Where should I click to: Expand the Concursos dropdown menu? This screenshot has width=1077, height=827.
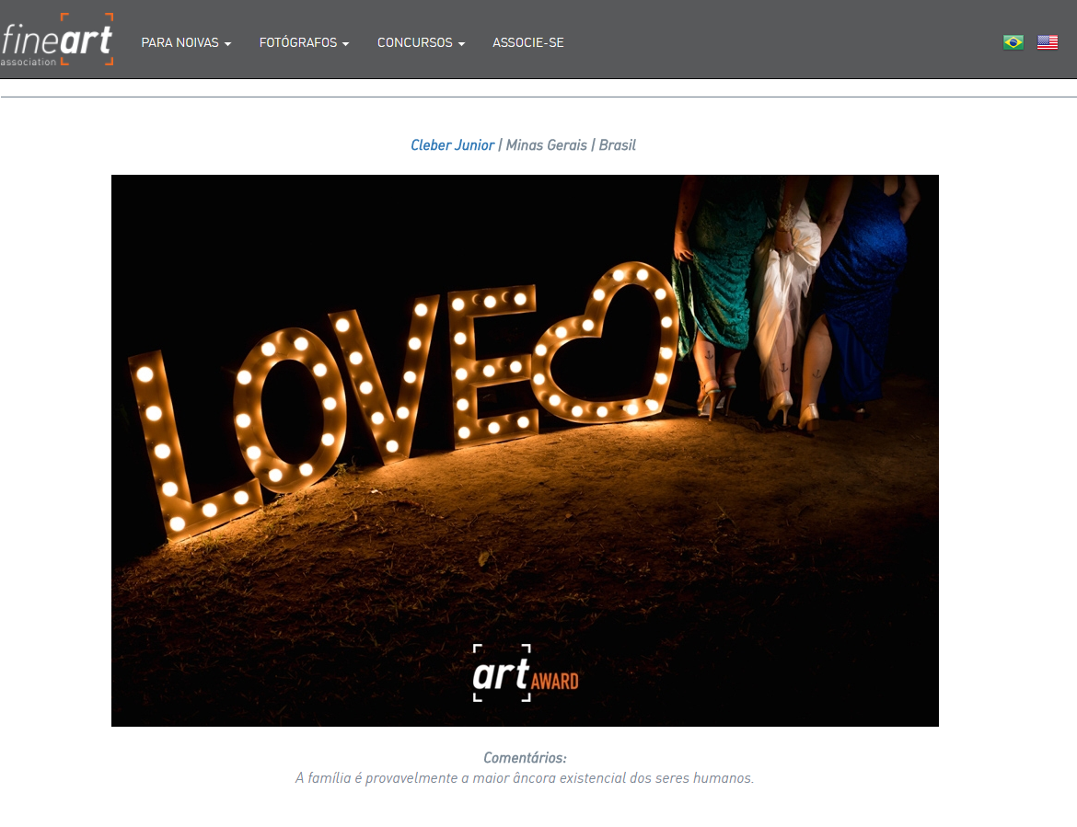pos(421,43)
